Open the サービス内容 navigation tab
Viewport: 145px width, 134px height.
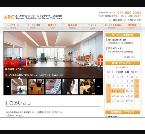(33, 26)
